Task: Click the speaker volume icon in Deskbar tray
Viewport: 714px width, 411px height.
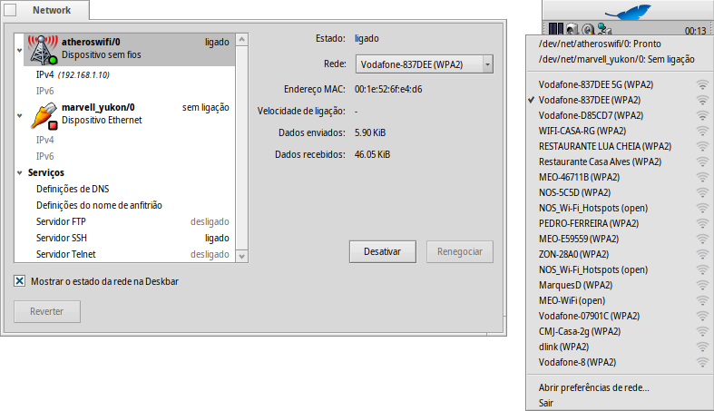Action: (572, 29)
